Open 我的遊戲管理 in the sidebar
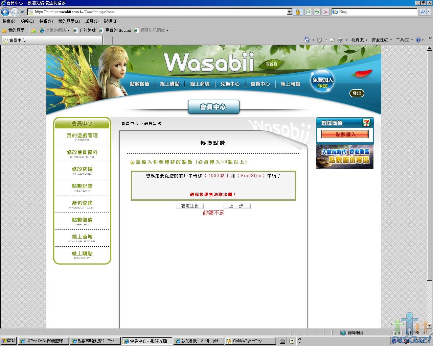433x346 pixels. point(82,137)
